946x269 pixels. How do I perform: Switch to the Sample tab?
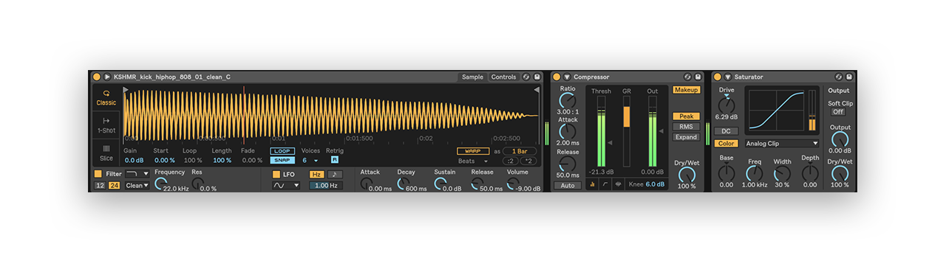pos(472,77)
